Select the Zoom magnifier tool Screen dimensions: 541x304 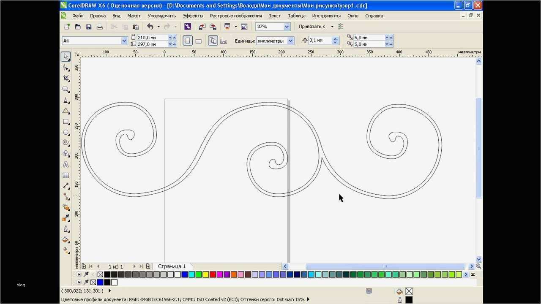pos(66,89)
